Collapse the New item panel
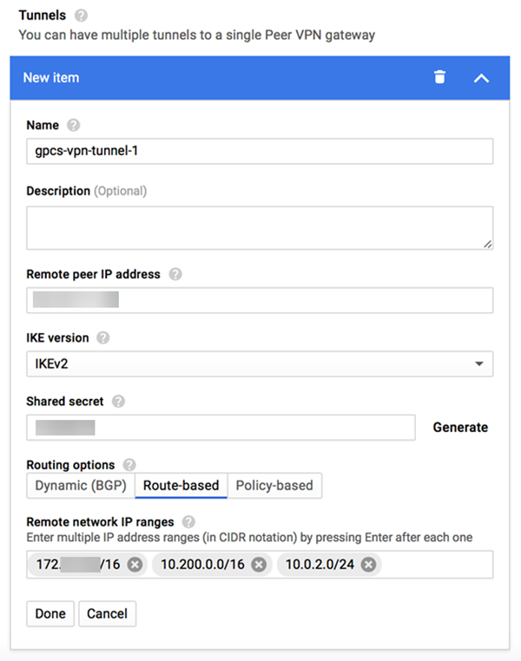 click(481, 78)
